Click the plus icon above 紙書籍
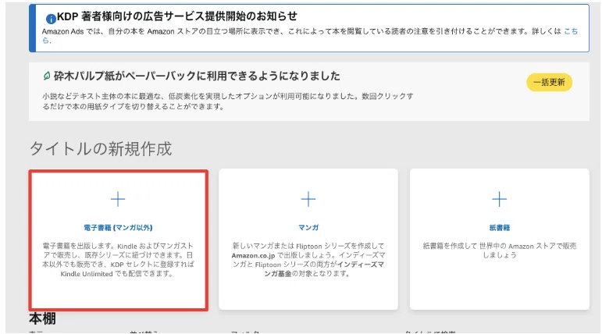Viewport: 602px width, 334px height. (x=500, y=199)
